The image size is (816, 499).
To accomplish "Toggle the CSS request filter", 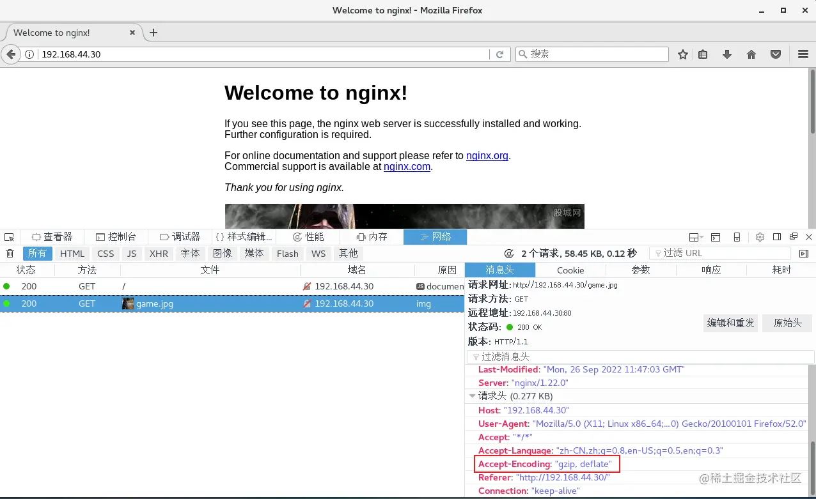I will coord(106,254).
